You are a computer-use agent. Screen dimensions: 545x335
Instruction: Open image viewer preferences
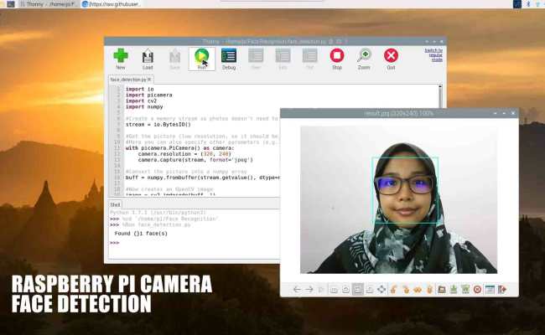coord(490,289)
